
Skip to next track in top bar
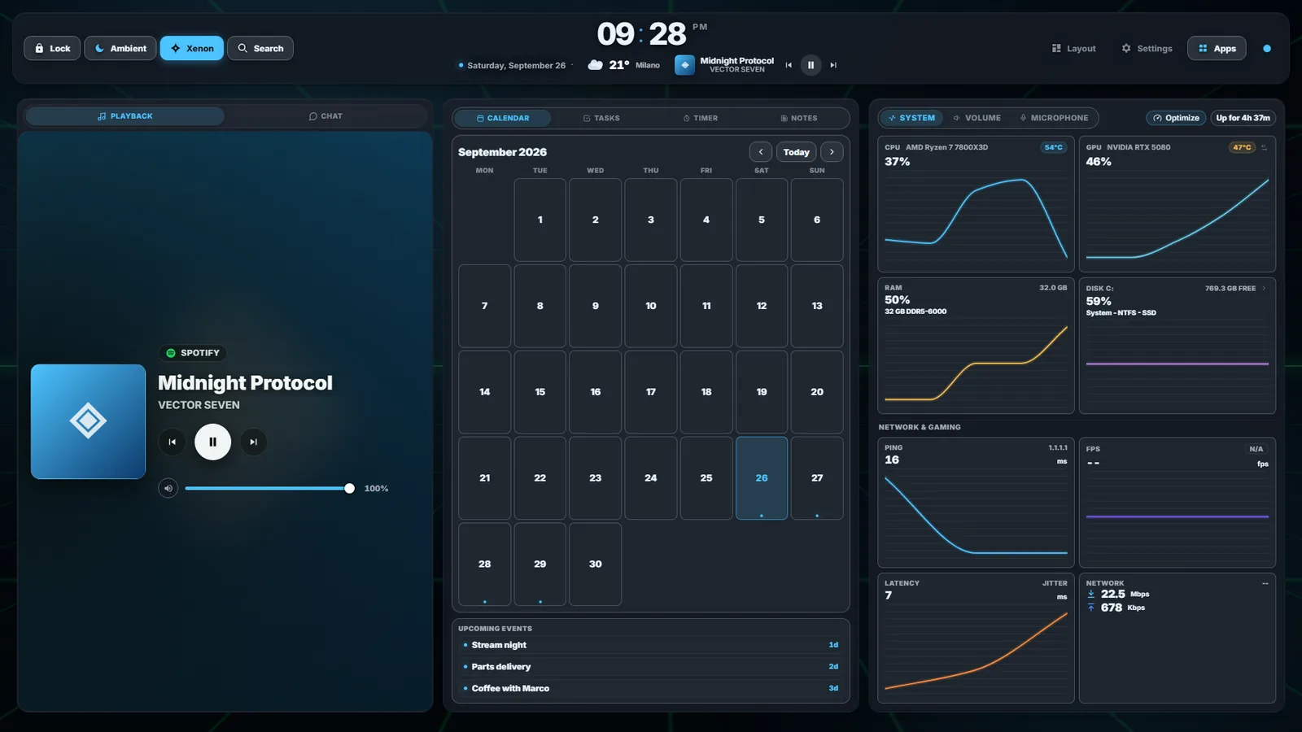(x=833, y=65)
